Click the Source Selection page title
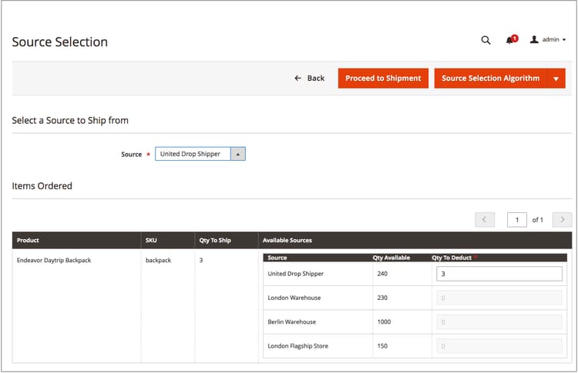 (x=59, y=42)
